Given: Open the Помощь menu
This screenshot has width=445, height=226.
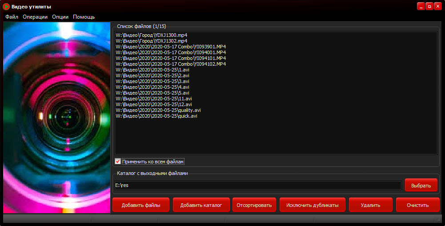Looking at the screenshot, I should (84, 17).
